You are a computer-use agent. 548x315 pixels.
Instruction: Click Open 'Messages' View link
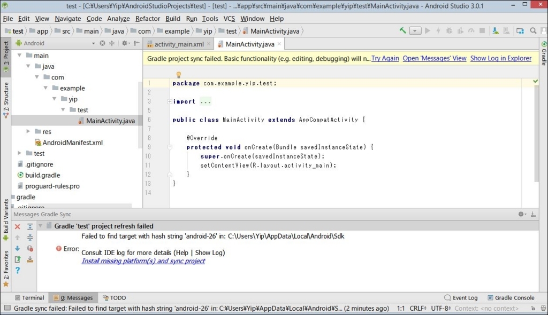(x=435, y=58)
